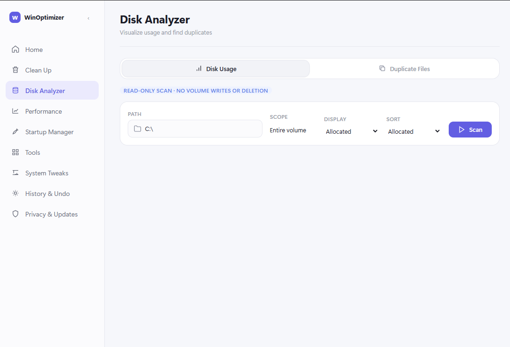Viewport: 510px width, 347px height.
Task: Click the Clean Up trash icon
Action: click(15, 70)
